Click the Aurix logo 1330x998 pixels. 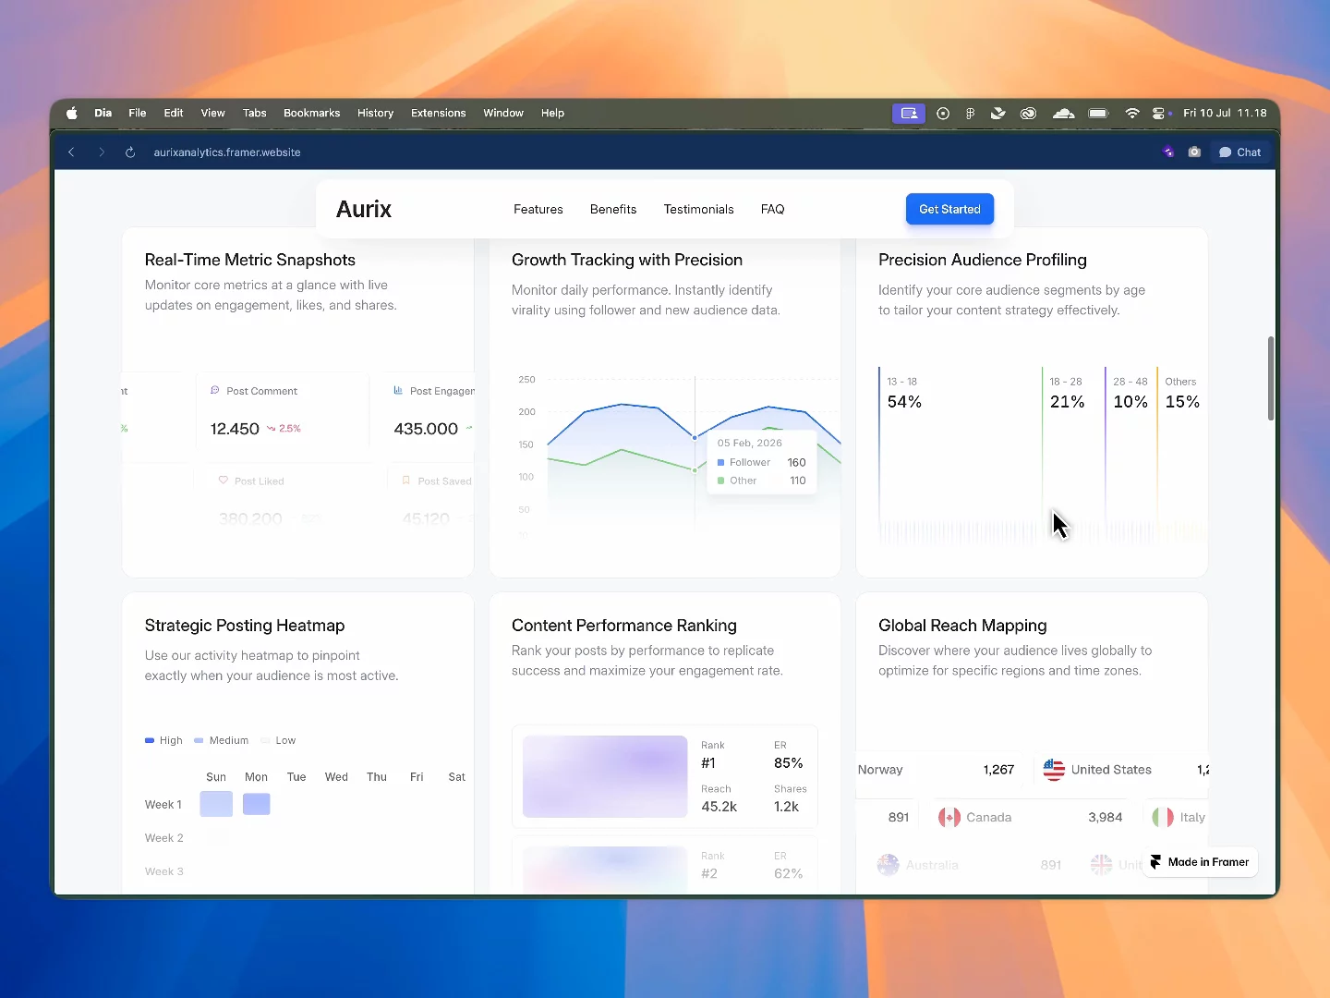pos(364,210)
